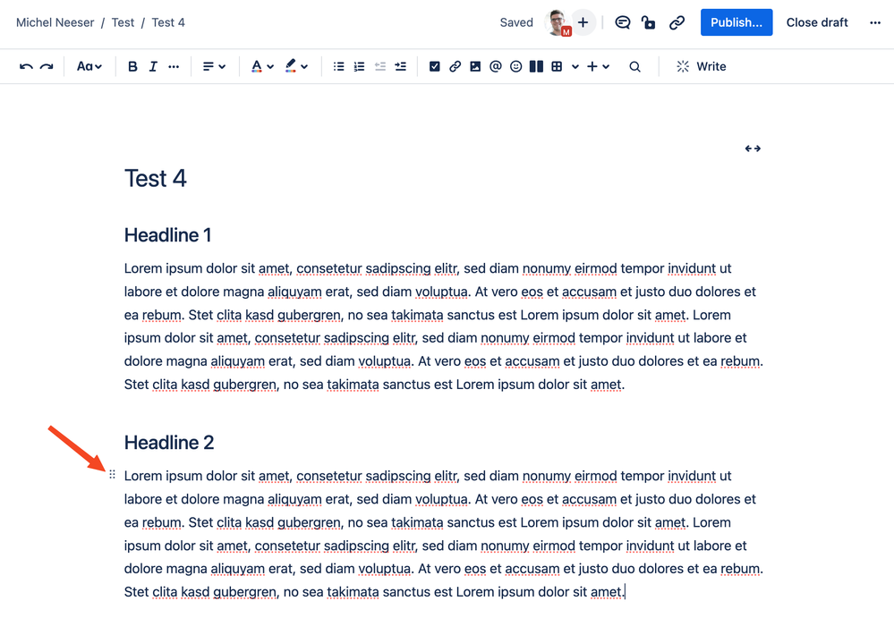Close the draft
The width and height of the screenshot is (894, 618).
[x=817, y=22]
